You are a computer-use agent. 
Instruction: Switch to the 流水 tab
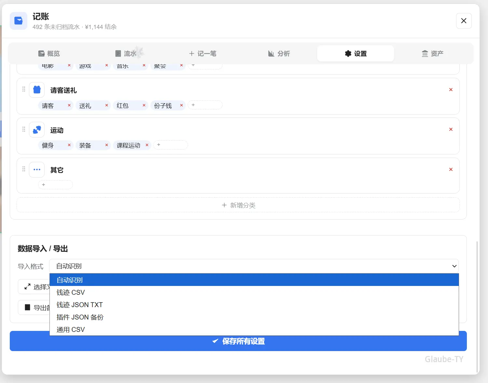pyautogui.click(x=126, y=53)
